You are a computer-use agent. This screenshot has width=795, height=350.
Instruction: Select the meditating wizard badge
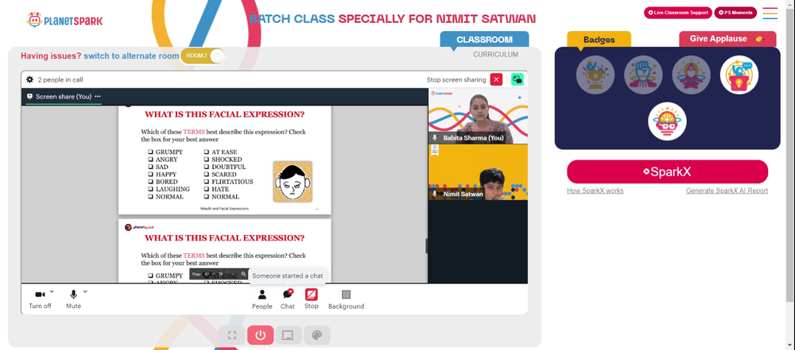pyautogui.click(x=691, y=75)
